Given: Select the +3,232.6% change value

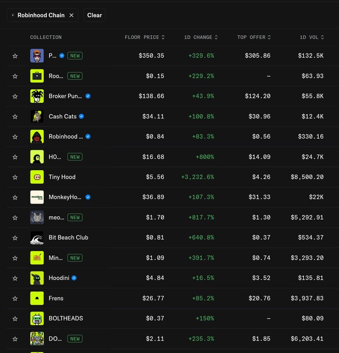Looking at the screenshot, I should (x=198, y=177).
